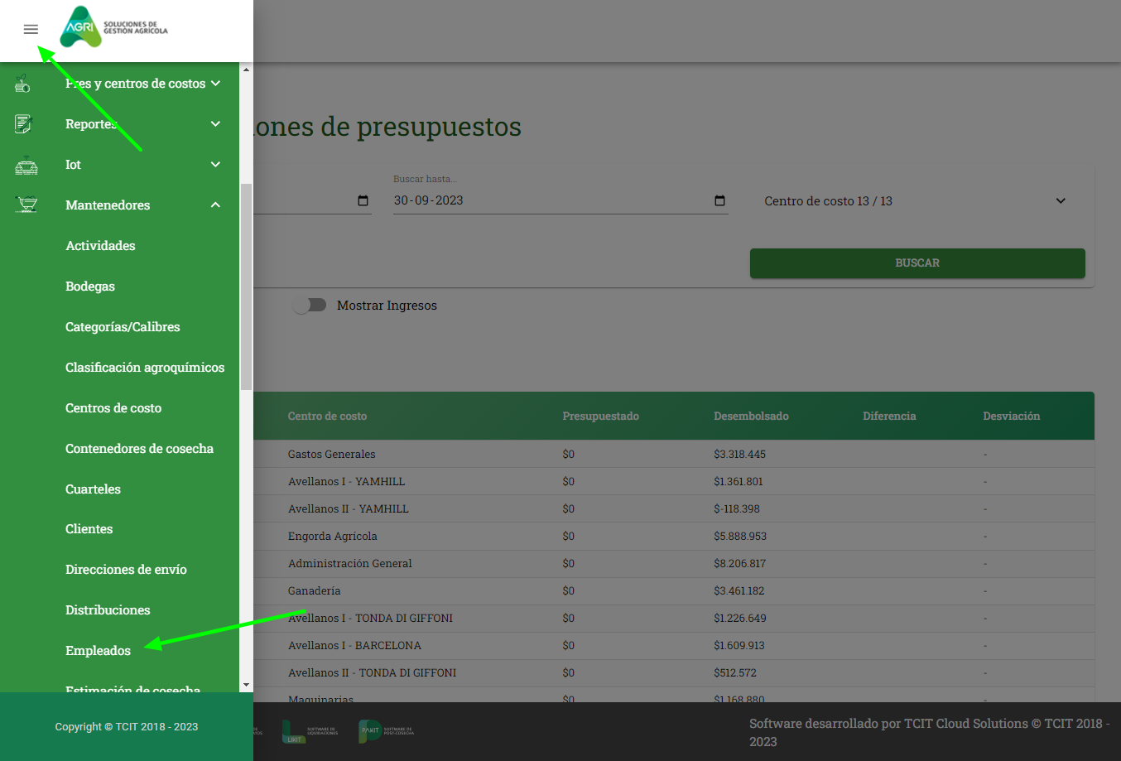This screenshot has width=1121, height=761.
Task: Open Actividades in the sidebar
Action: tap(100, 246)
